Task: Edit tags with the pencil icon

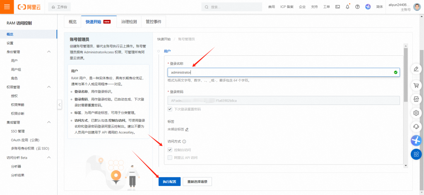Action: pyautogui.click(x=187, y=129)
